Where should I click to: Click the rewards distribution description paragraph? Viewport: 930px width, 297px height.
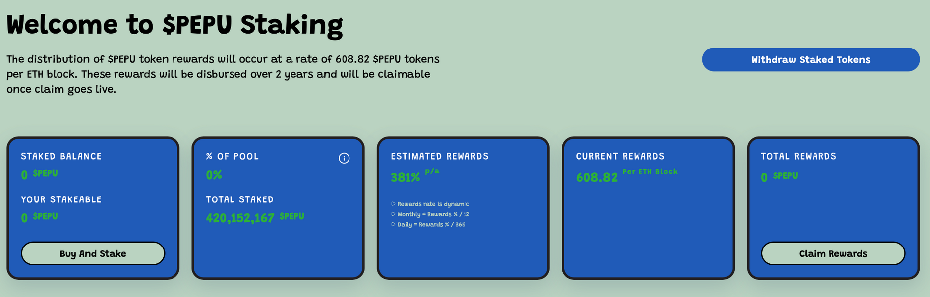223,74
